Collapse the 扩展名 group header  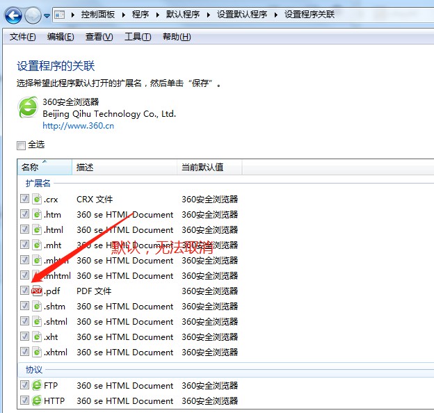click(38, 183)
